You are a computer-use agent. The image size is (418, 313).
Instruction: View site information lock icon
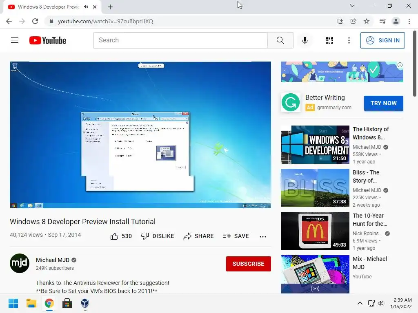pyautogui.click(x=51, y=21)
